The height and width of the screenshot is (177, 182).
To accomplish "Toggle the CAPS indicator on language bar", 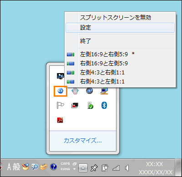I will tap(65, 164).
